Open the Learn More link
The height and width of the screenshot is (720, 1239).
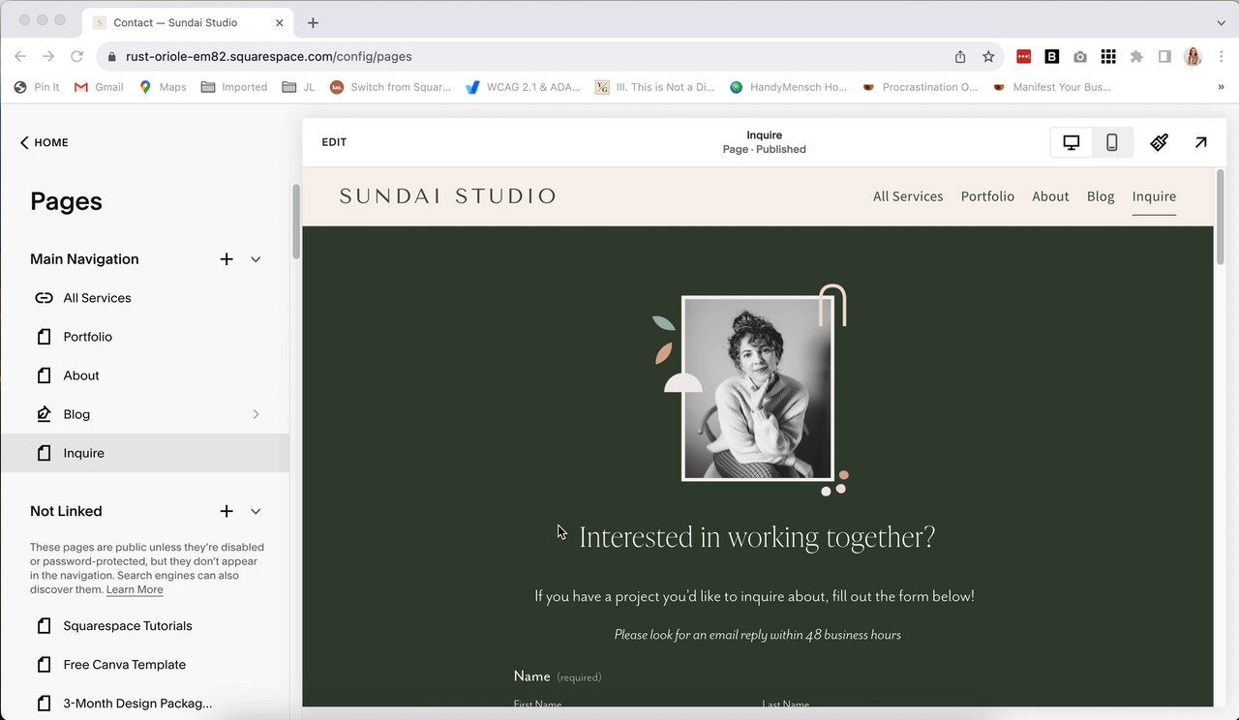[x=135, y=589]
